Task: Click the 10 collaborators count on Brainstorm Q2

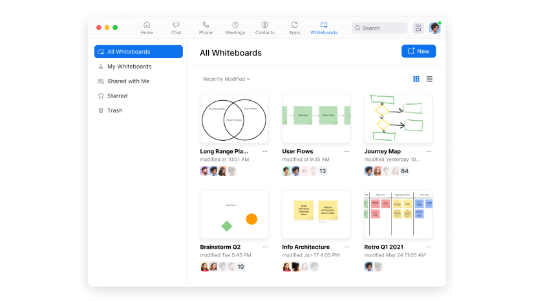Action: point(240,267)
